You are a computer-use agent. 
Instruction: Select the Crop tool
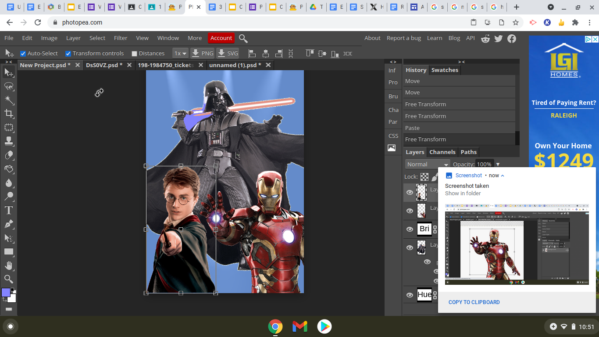[x=9, y=114]
